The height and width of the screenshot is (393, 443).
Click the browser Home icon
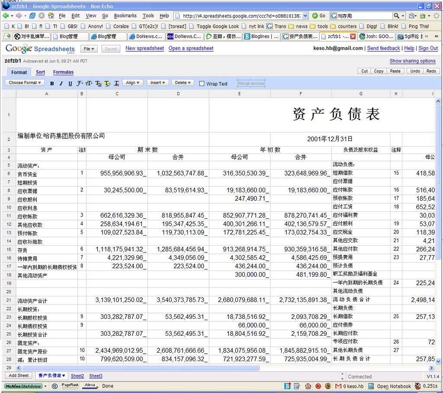(x=51, y=16)
